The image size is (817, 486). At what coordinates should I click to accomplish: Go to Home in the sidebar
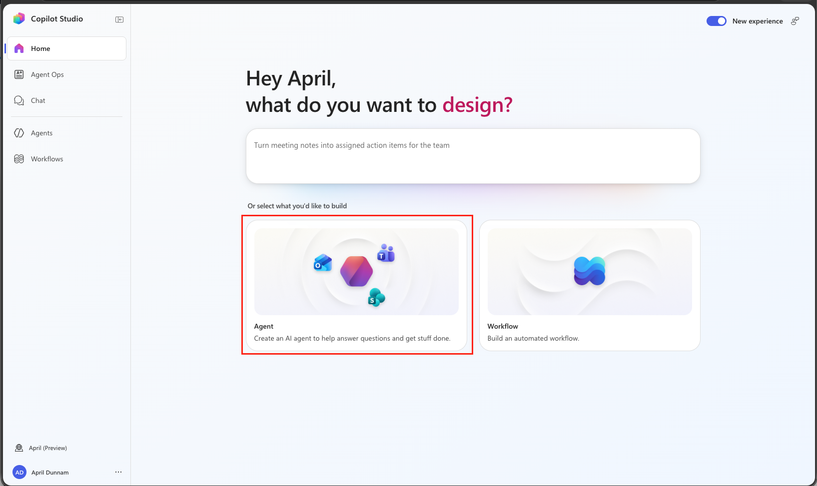[66, 48]
